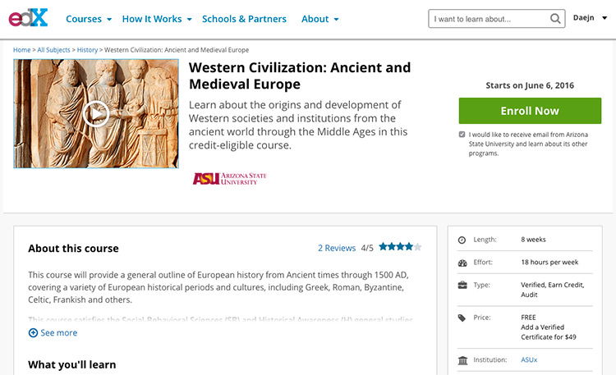Click the green Enroll Now button
The width and height of the screenshot is (616, 375).
click(530, 111)
